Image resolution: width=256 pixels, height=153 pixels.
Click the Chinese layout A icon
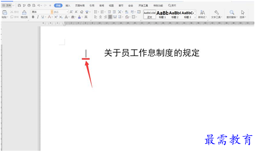(120, 12)
